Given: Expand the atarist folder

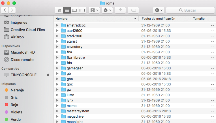Looking at the screenshot, I should coord(57,41).
